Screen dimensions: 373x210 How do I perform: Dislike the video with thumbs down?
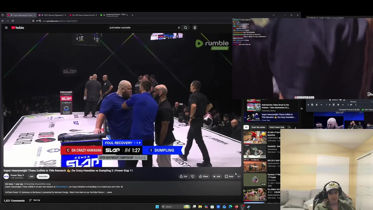[192, 176]
